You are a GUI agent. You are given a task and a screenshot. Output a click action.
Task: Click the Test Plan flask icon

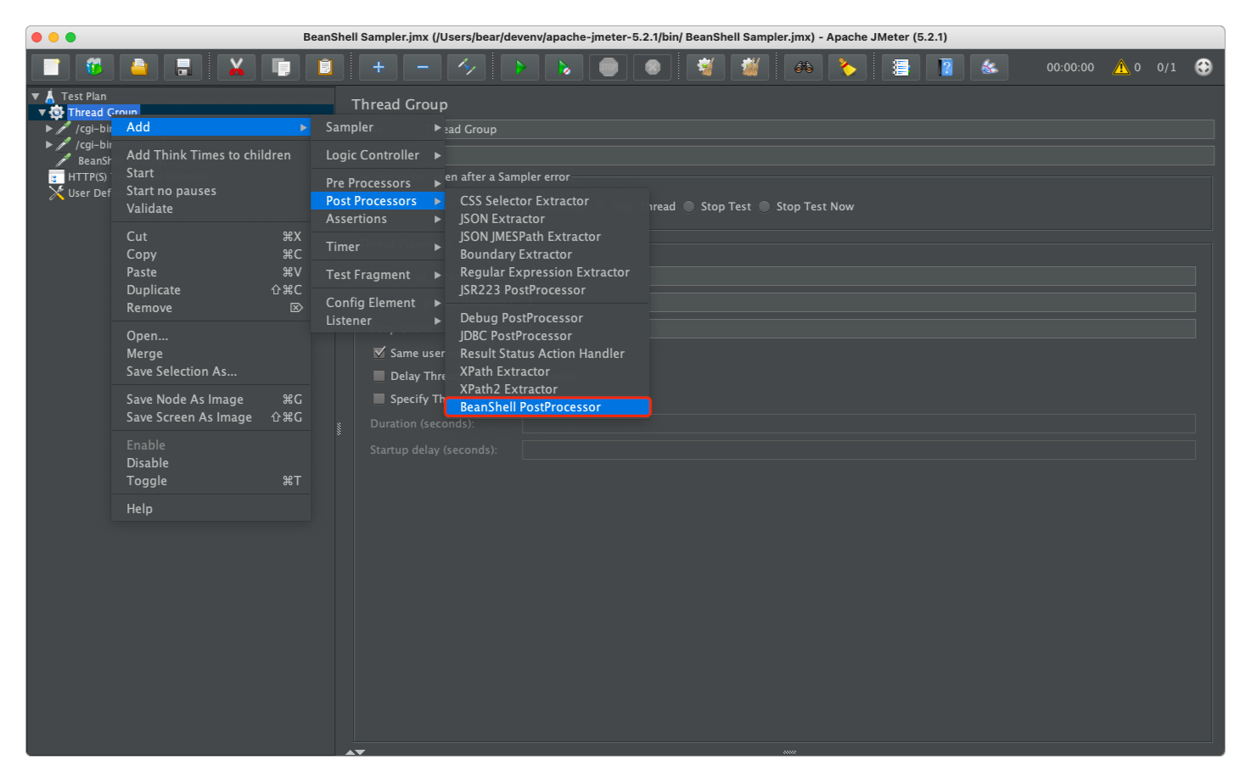point(50,97)
